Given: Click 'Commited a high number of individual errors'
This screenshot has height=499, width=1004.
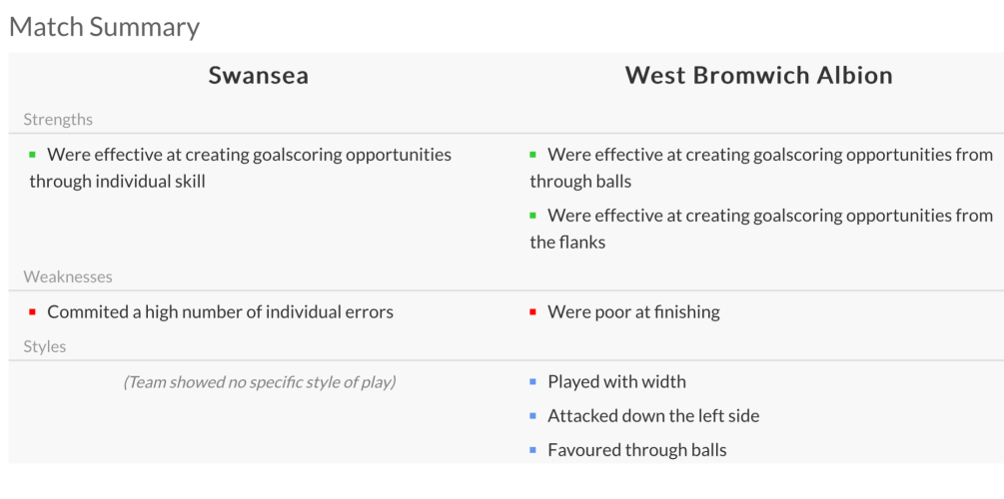Looking at the screenshot, I should (x=220, y=312).
